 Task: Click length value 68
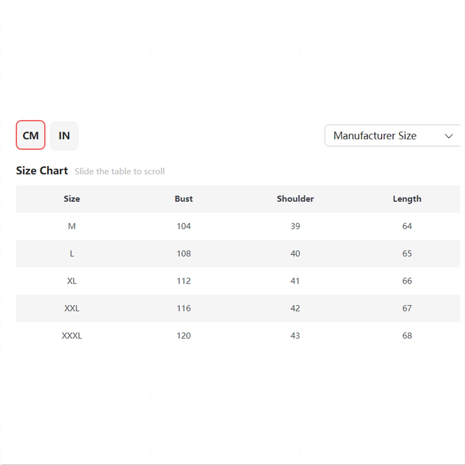[x=407, y=336]
